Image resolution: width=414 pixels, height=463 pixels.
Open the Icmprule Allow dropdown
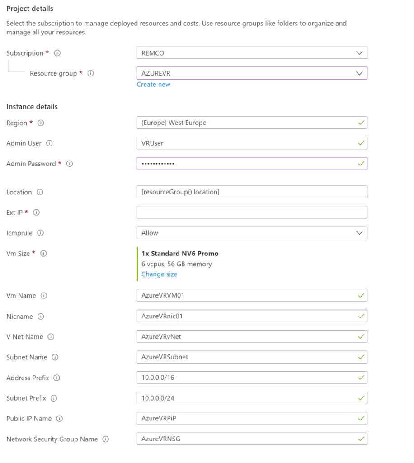click(x=252, y=233)
